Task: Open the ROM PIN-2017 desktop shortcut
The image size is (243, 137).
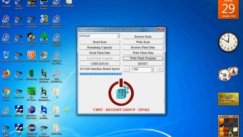Action: coord(19,5)
